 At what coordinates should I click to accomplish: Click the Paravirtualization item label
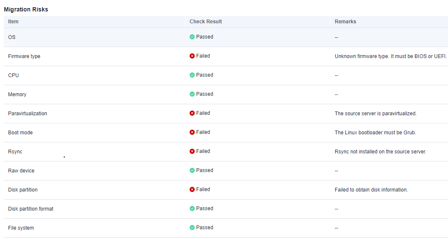pos(28,114)
